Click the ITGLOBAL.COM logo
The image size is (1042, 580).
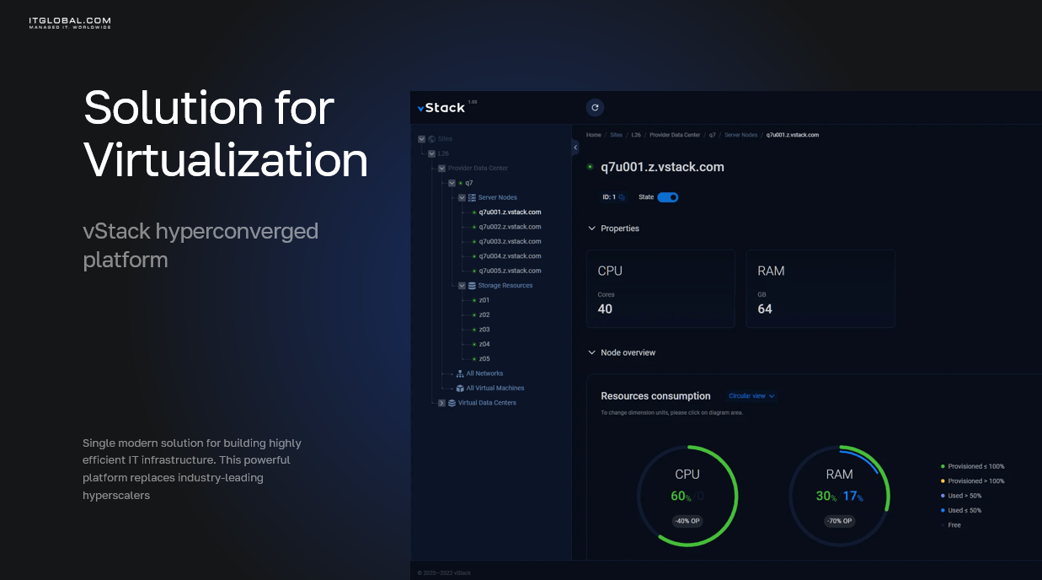70,23
